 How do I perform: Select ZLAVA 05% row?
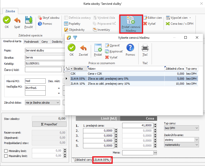point(132,79)
